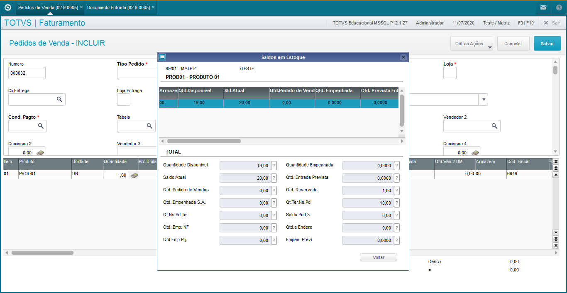The image size is (567, 293).
Task: Open the combo box dropdown arrow right of dialog
Action: (483, 100)
